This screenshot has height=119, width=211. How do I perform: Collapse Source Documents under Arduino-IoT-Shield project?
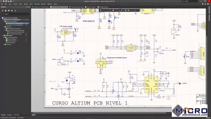coord(4,21)
